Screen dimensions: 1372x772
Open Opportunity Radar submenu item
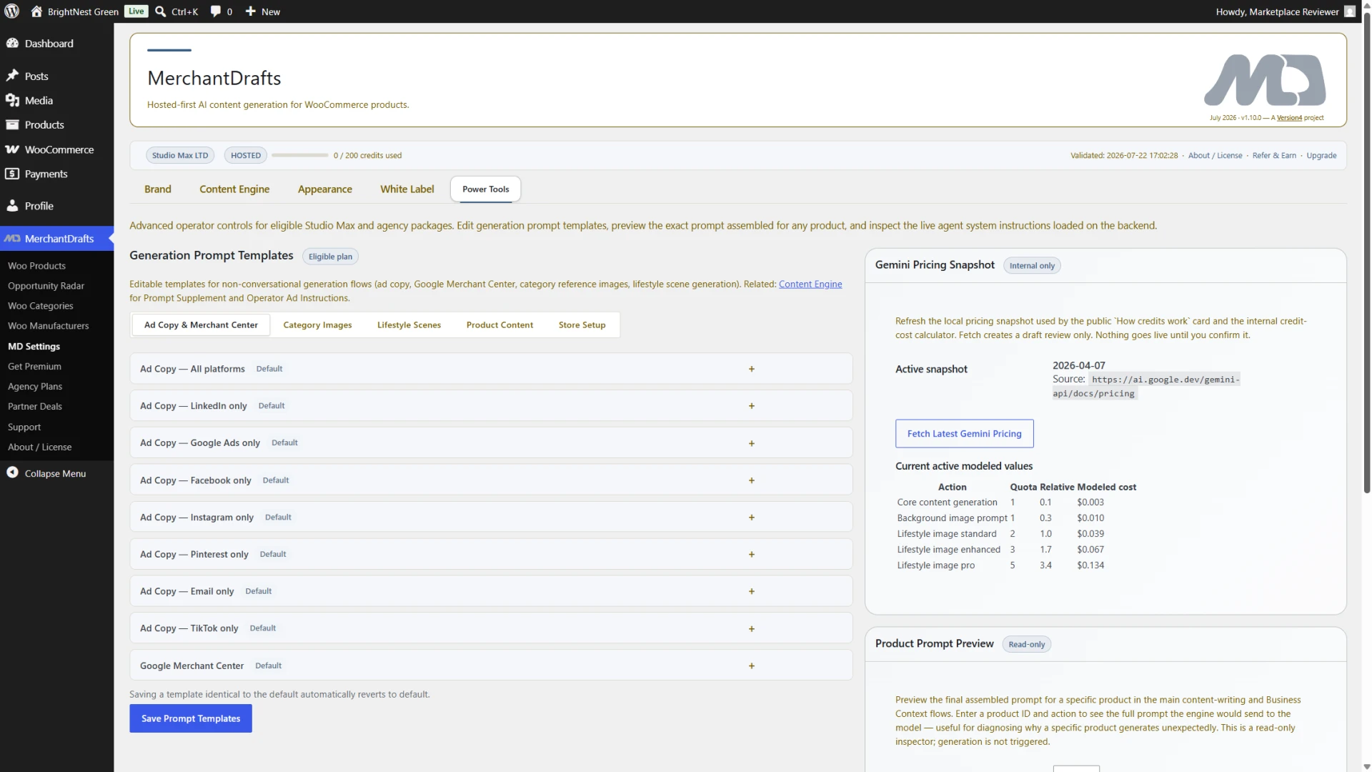click(x=46, y=286)
